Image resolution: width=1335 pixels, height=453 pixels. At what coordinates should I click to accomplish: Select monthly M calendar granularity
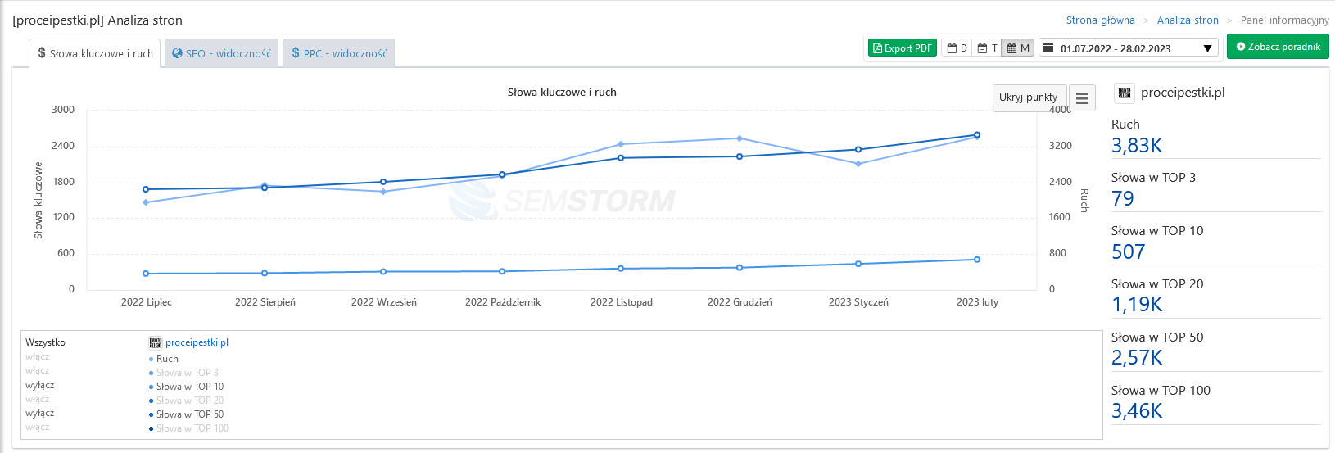(1018, 48)
